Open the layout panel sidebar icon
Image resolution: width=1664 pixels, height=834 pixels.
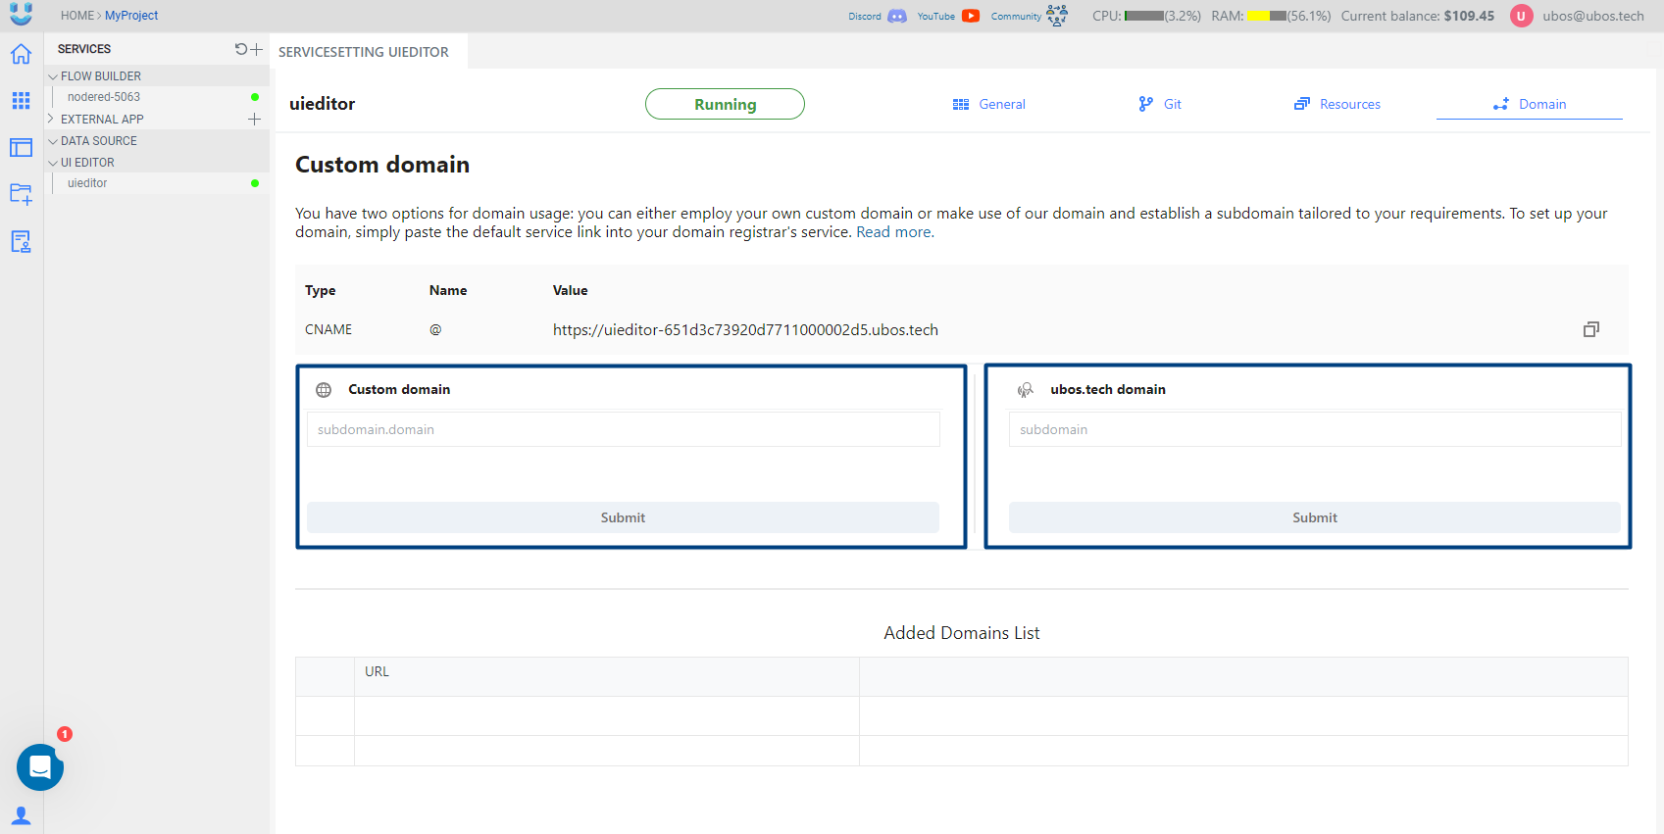pyautogui.click(x=21, y=147)
